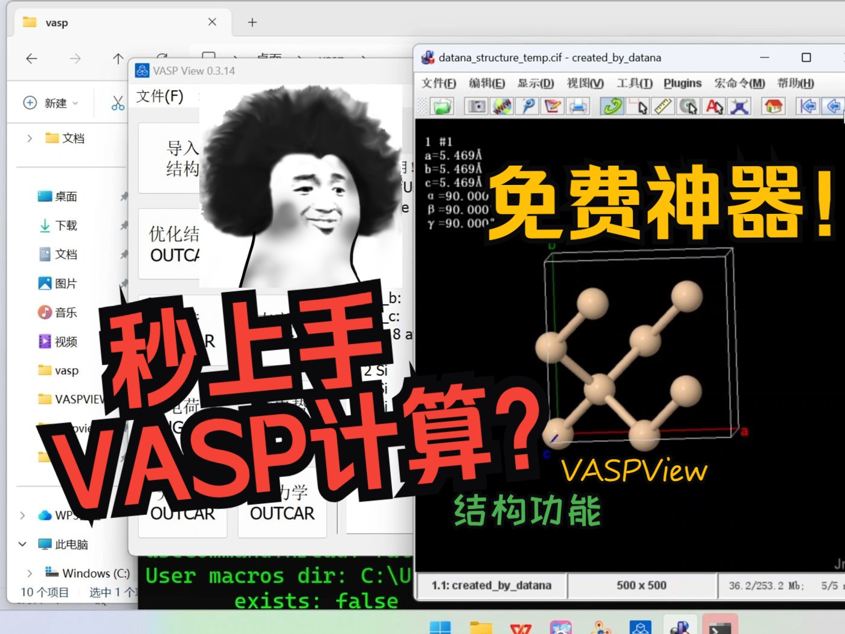
Task: Select 视频 in Explorer sidebar
Action: pos(65,341)
